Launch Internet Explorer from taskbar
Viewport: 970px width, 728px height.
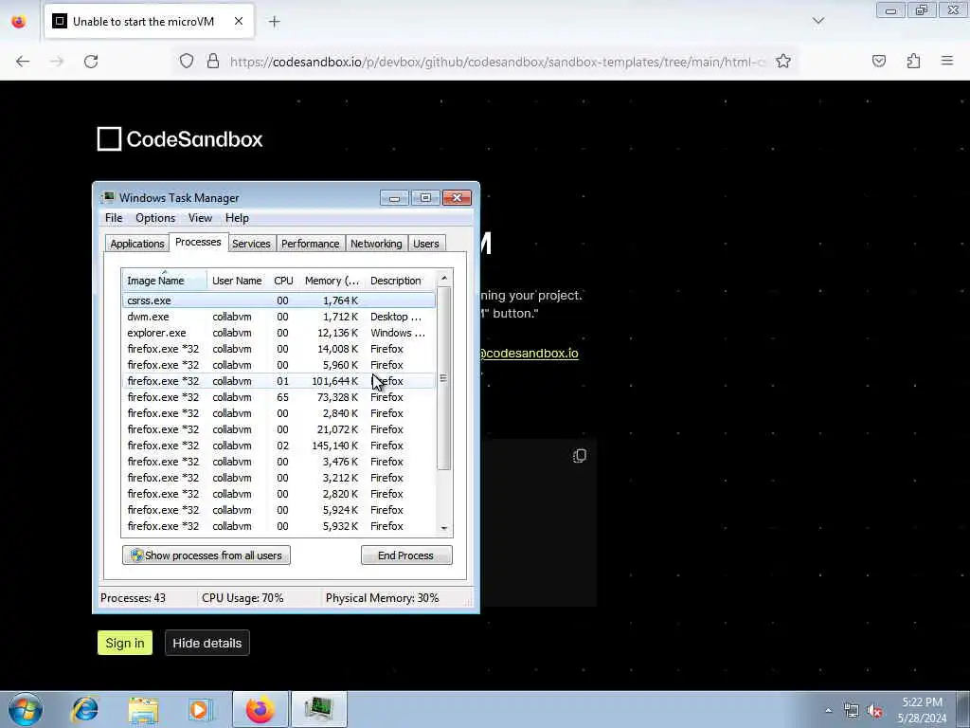pyautogui.click(x=84, y=709)
